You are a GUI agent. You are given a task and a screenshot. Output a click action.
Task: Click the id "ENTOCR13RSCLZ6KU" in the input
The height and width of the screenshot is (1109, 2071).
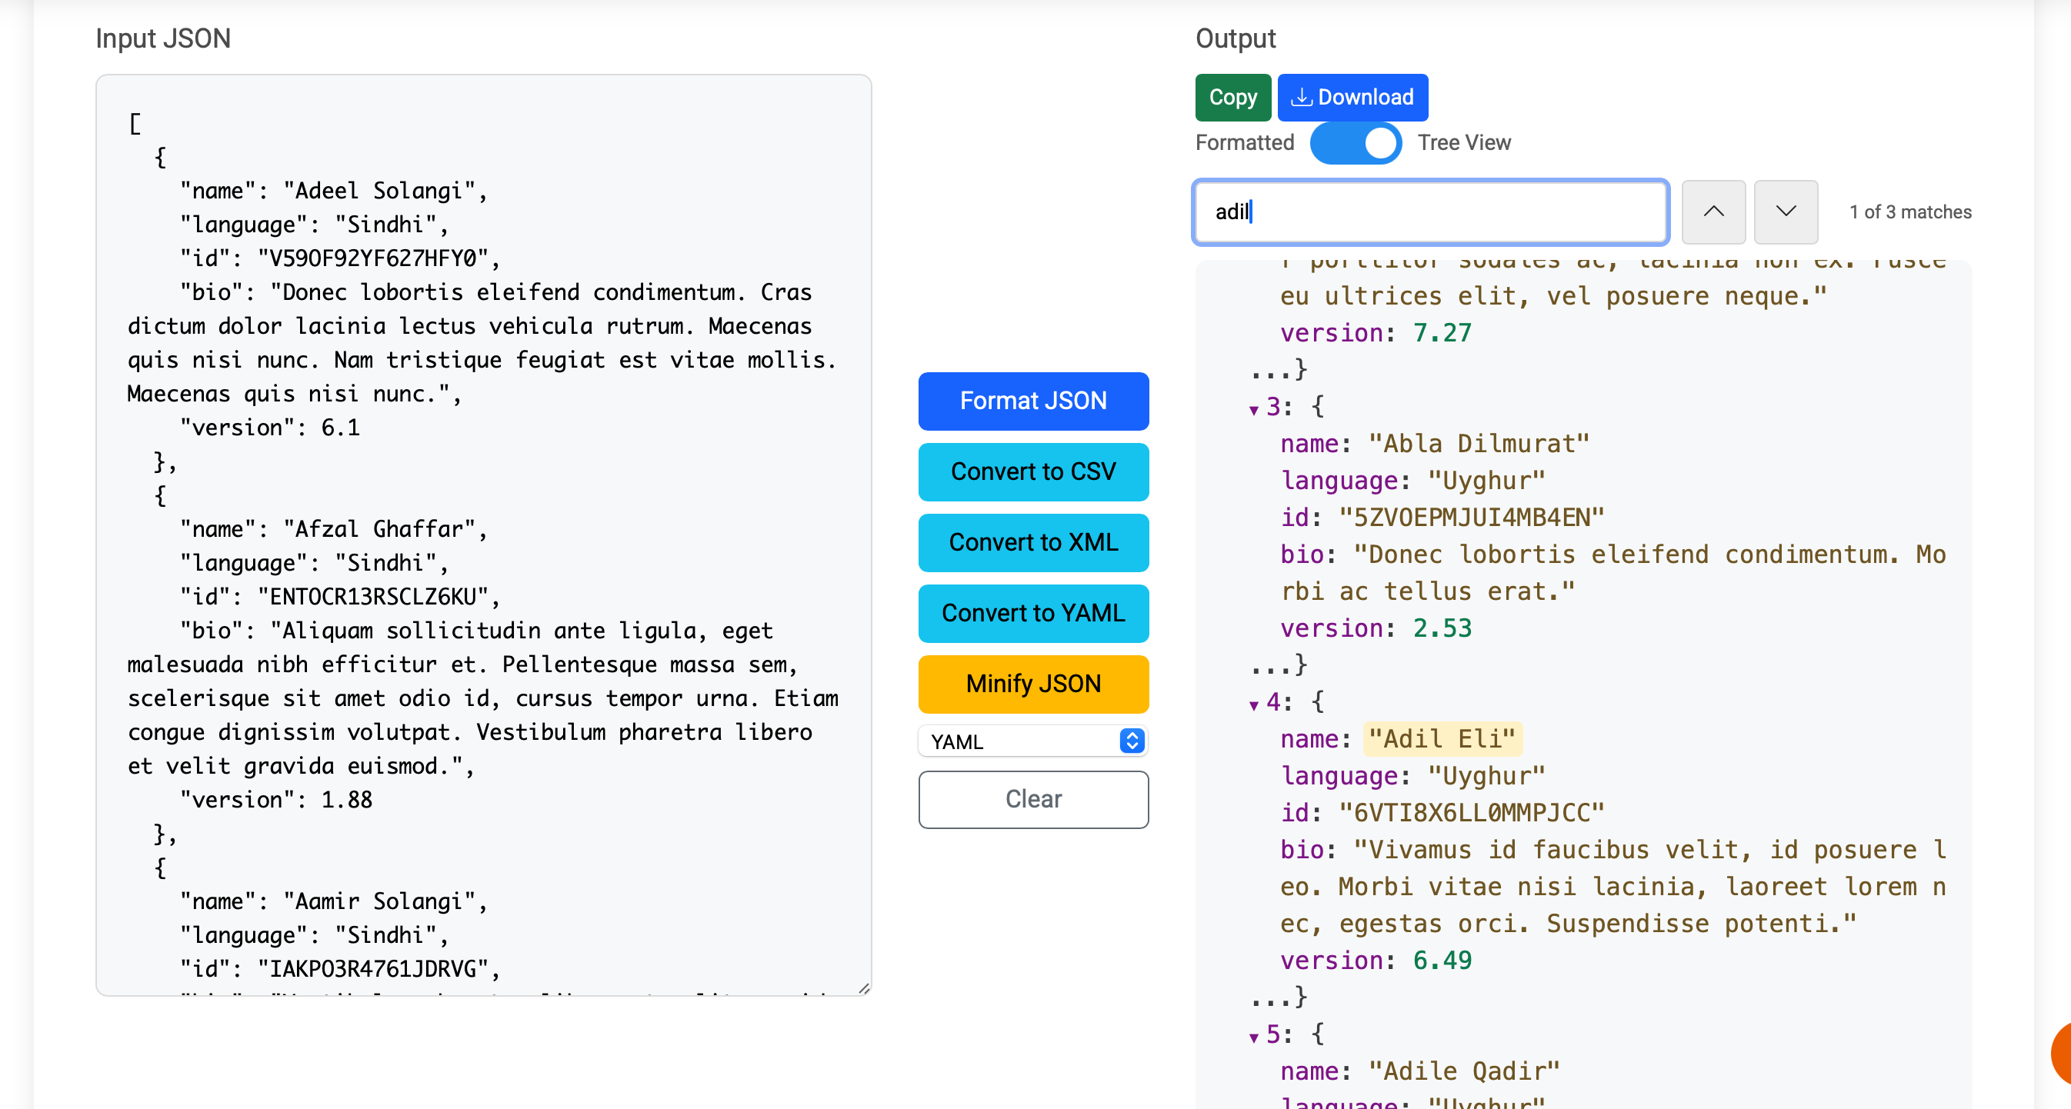(373, 596)
